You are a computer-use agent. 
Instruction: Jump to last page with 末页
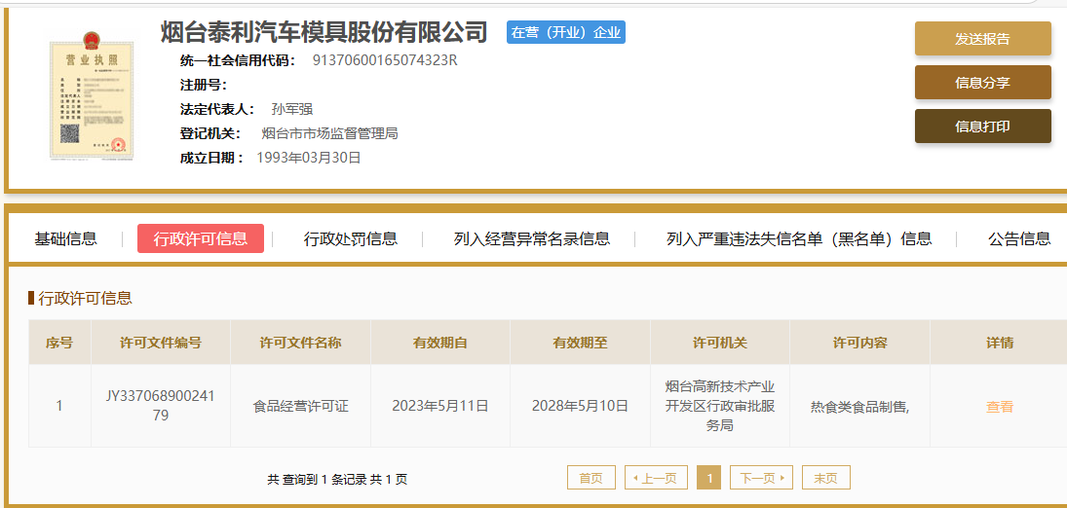click(x=826, y=478)
